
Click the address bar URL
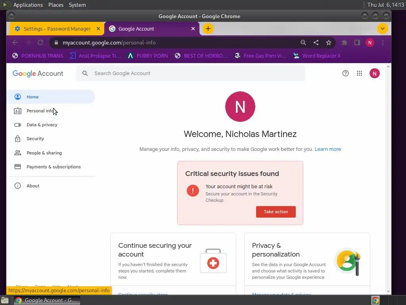109,42
